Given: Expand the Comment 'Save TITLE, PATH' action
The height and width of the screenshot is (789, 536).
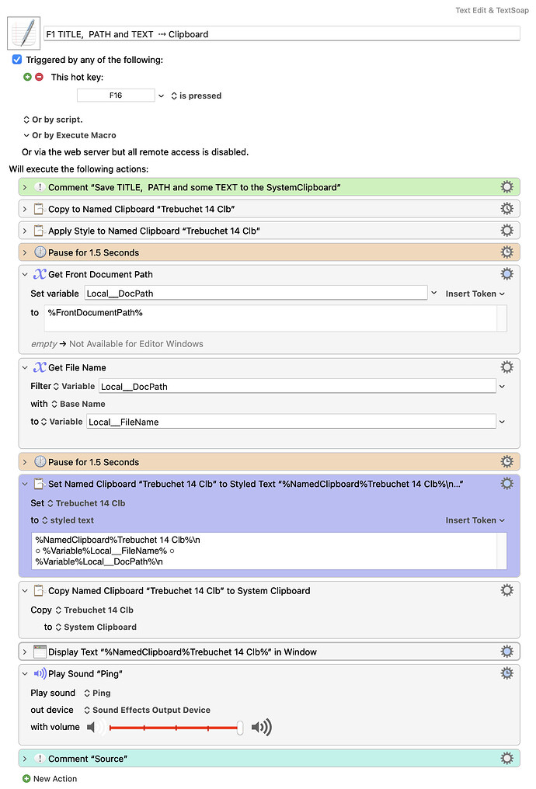Looking at the screenshot, I should coord(24,187).
